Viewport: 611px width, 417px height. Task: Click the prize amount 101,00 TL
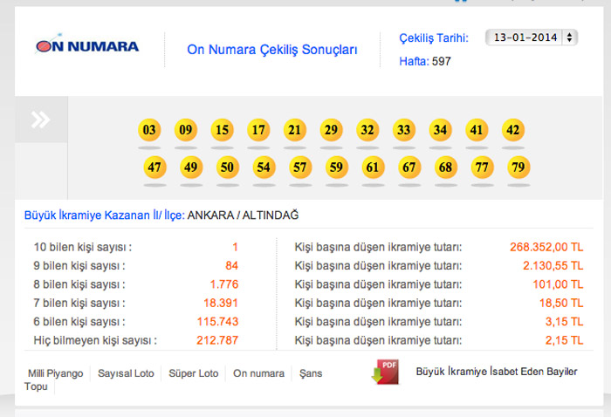click(x=558, y=284)
